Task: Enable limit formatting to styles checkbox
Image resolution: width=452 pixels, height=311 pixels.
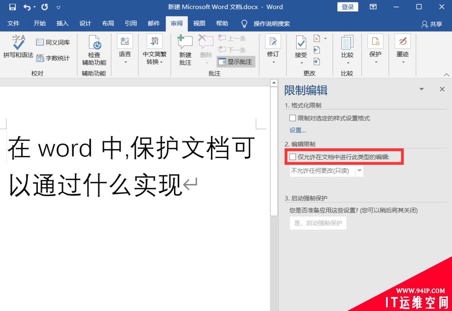Action: [x=293, y=118]
